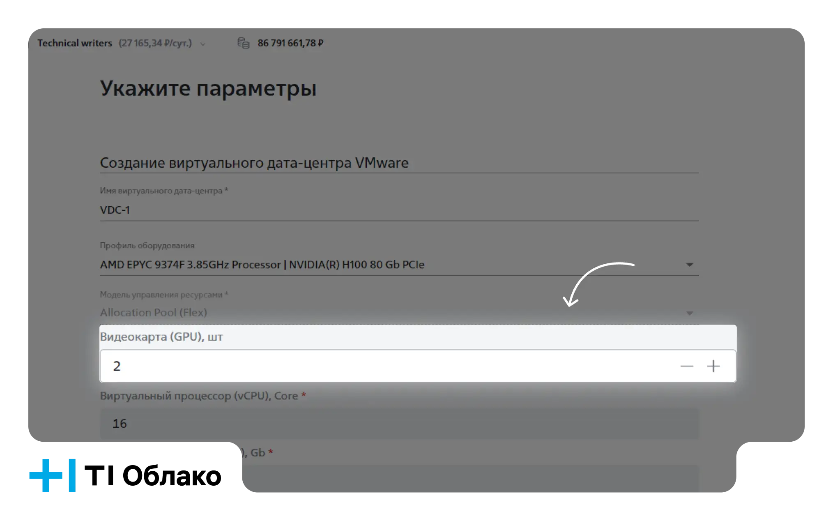Click the Technical writers project name

point(75,43)
